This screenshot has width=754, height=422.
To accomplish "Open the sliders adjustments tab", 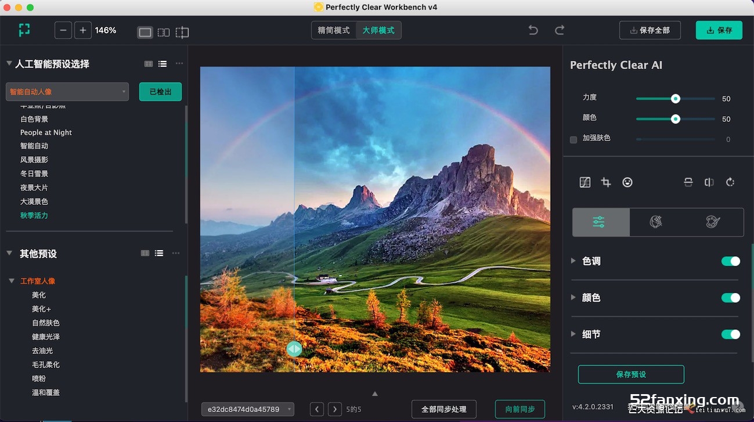I will 601,222.
